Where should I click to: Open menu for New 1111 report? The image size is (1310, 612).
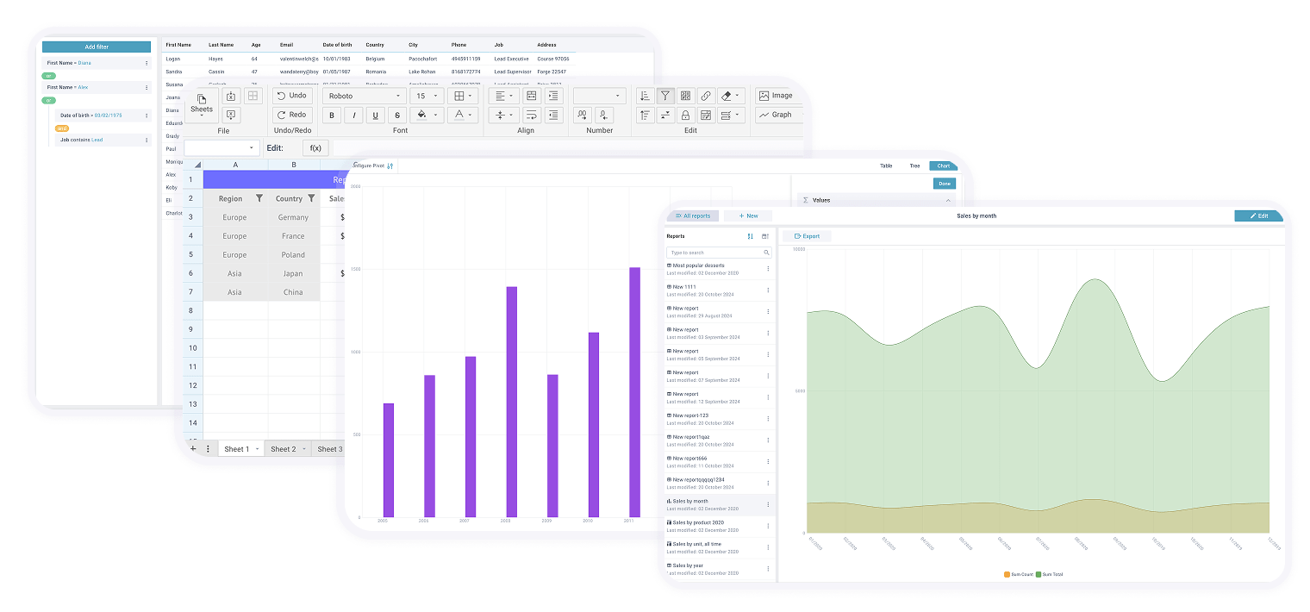click(x=768, y=290)
